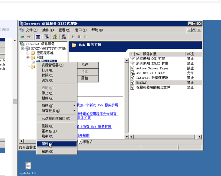This screenshot has width=221, height=176.
Task: Choose 重命名 in the context menu
Action: (57, 131)
